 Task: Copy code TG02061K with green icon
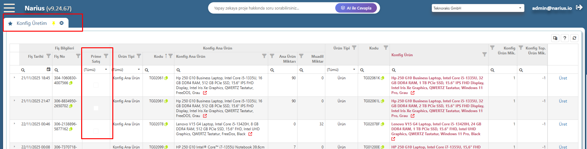tap(383, 78)
